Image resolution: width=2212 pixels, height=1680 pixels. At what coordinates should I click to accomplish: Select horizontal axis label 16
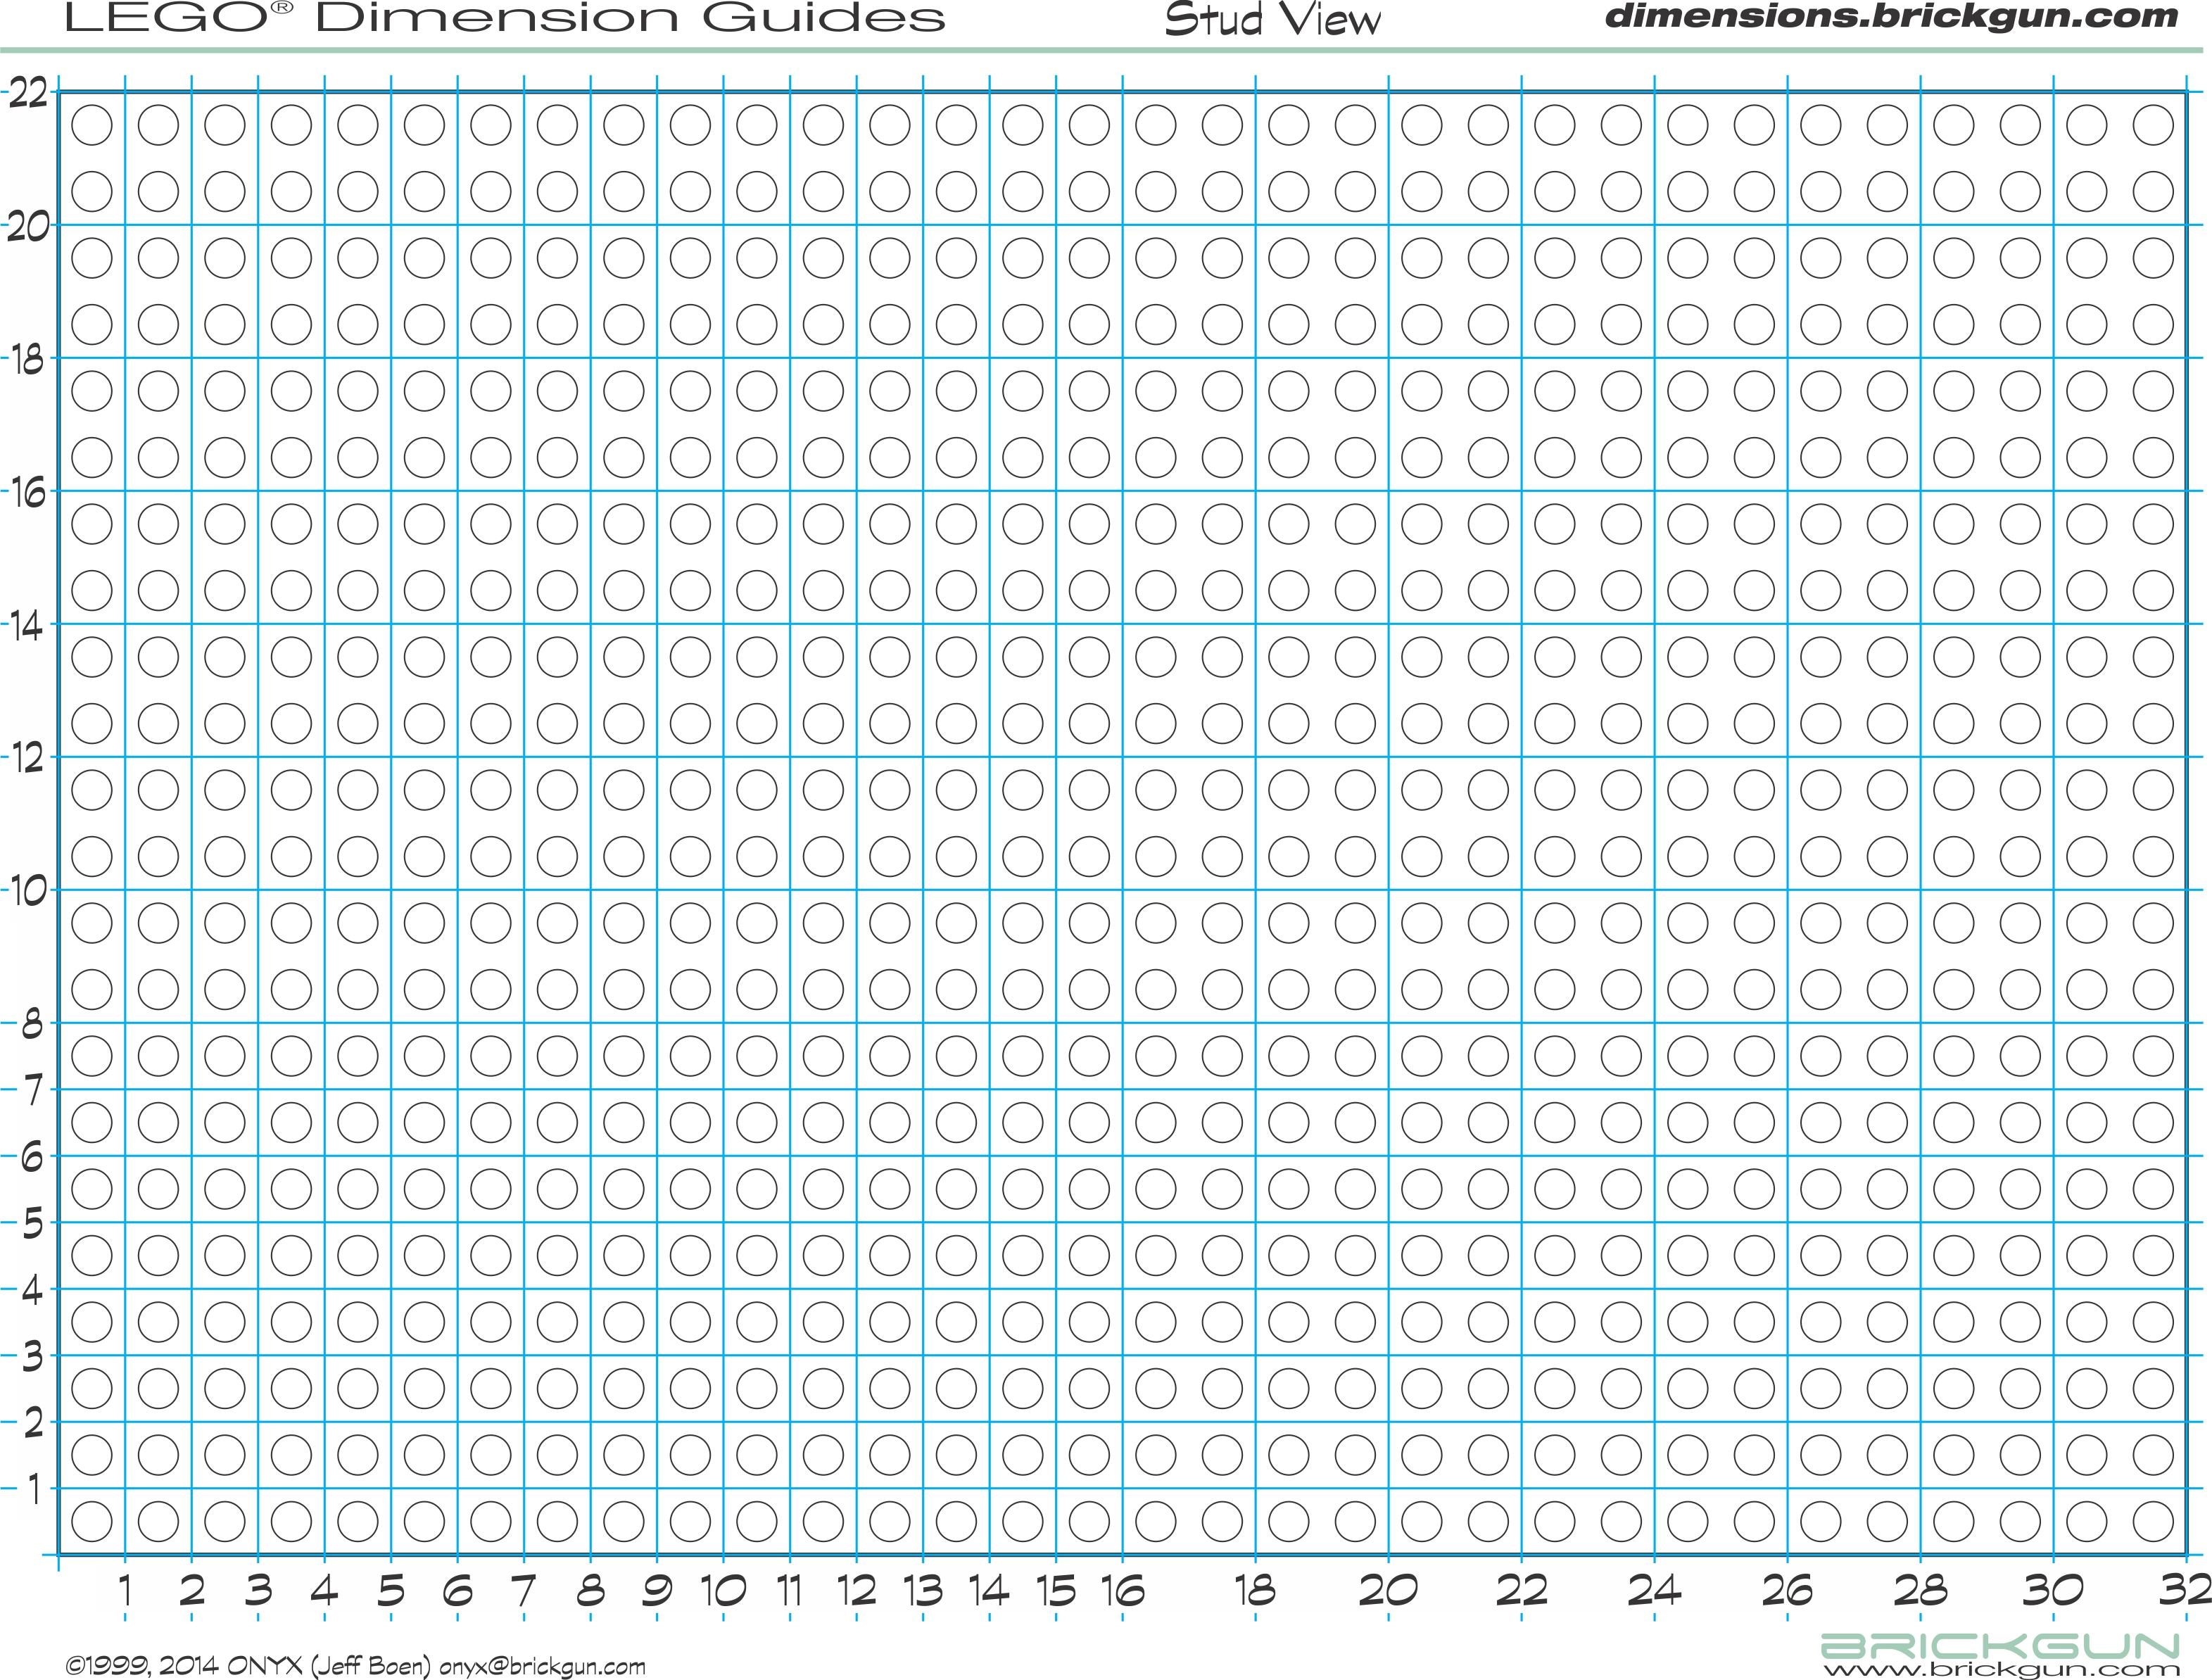pos(1122,1590)
